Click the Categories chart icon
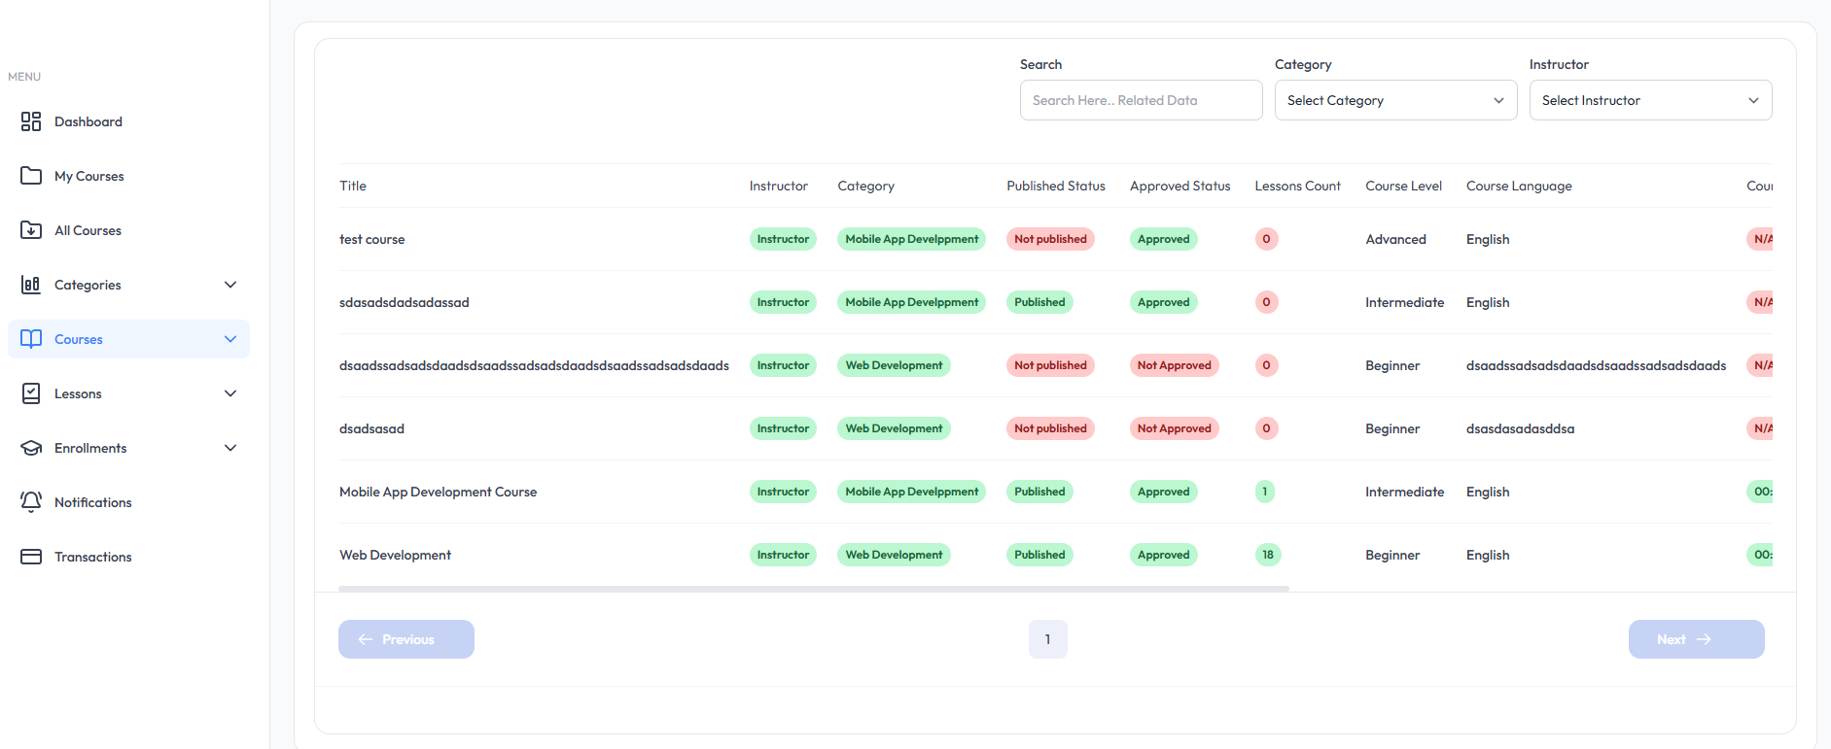 click(31, 285)
